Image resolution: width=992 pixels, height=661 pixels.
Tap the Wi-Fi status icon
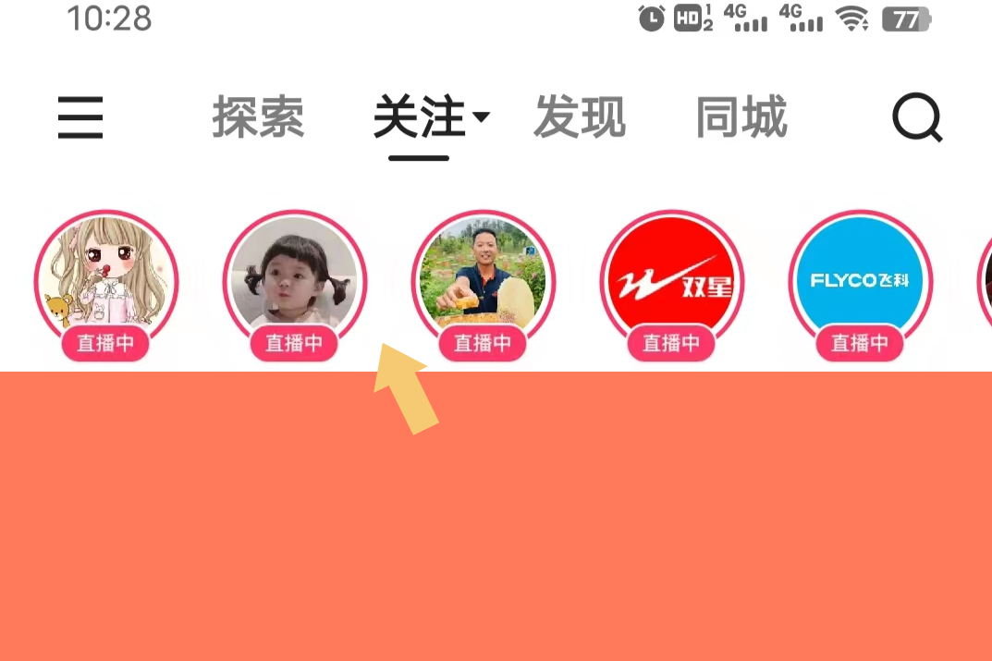852,18
